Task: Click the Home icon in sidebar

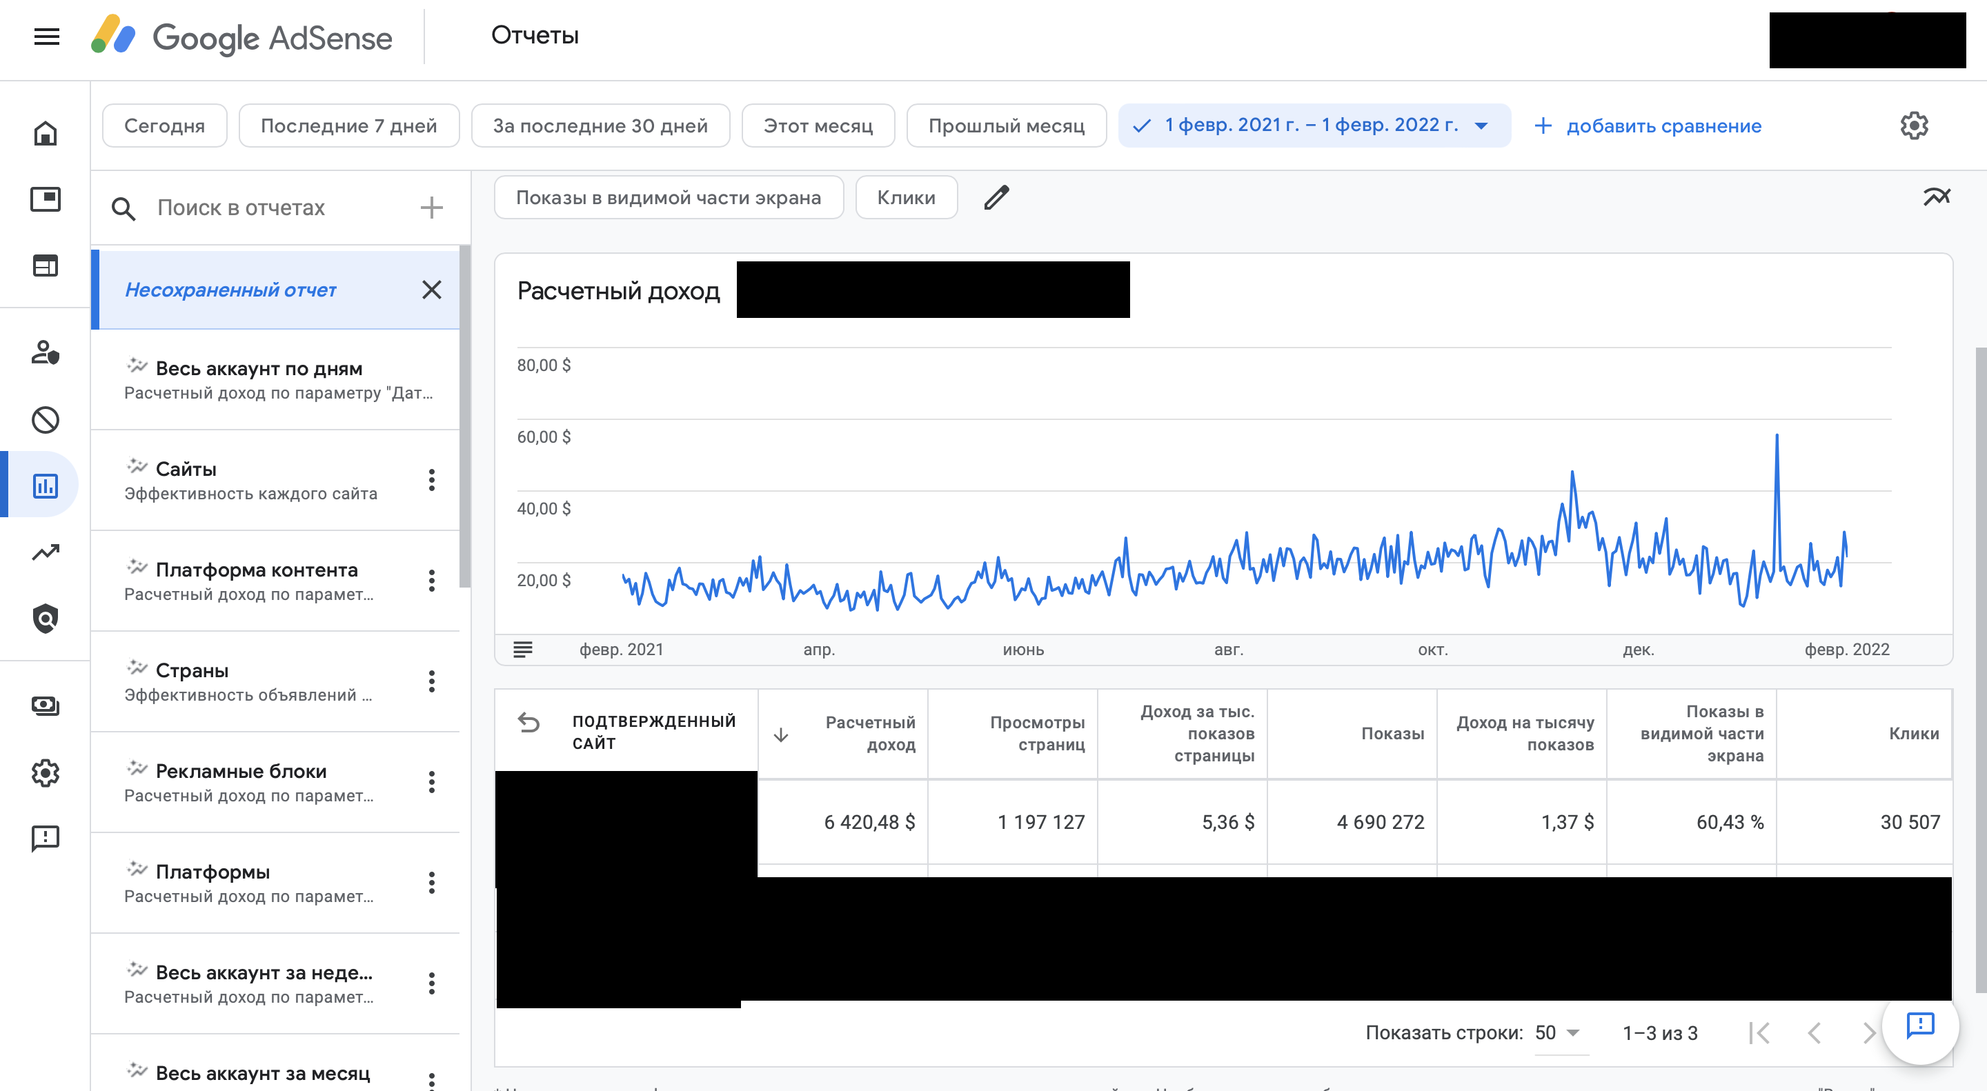Action: [x=46, y=133]
